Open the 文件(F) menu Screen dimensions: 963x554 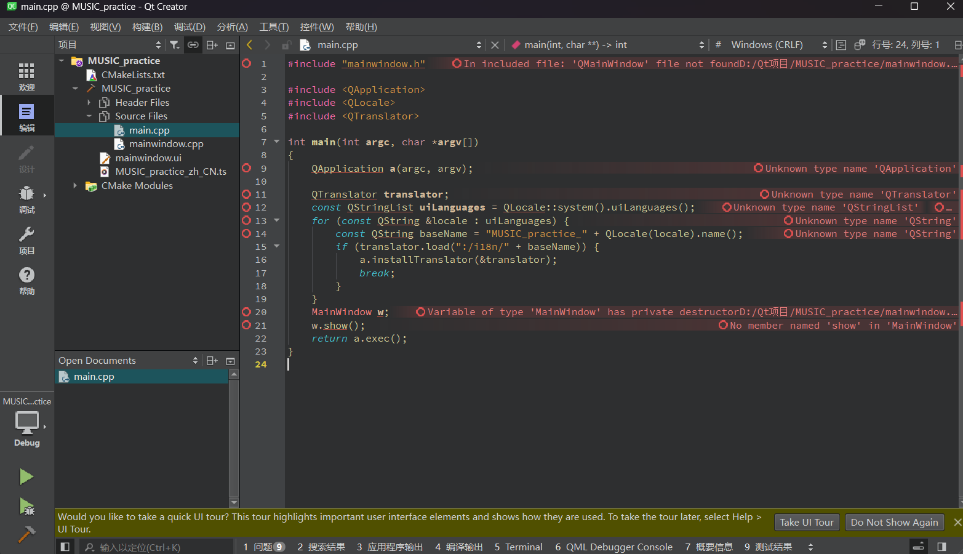(x=23, y=27)
